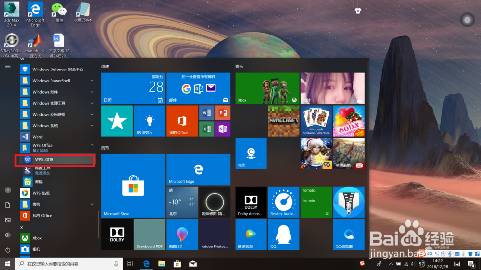
Task: Open the zipper archive app tile
Action: pos(349,202)
